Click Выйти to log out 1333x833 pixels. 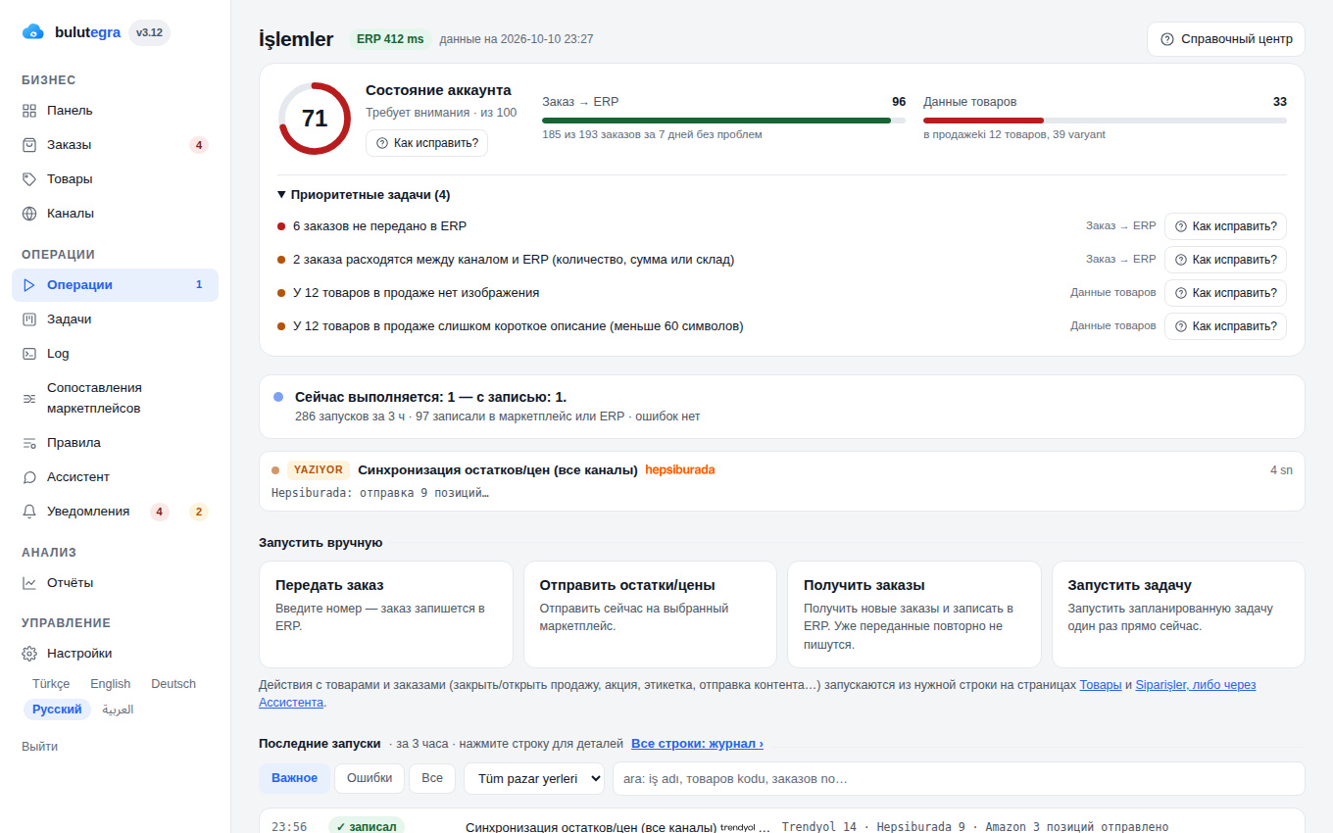click(39, 747)
